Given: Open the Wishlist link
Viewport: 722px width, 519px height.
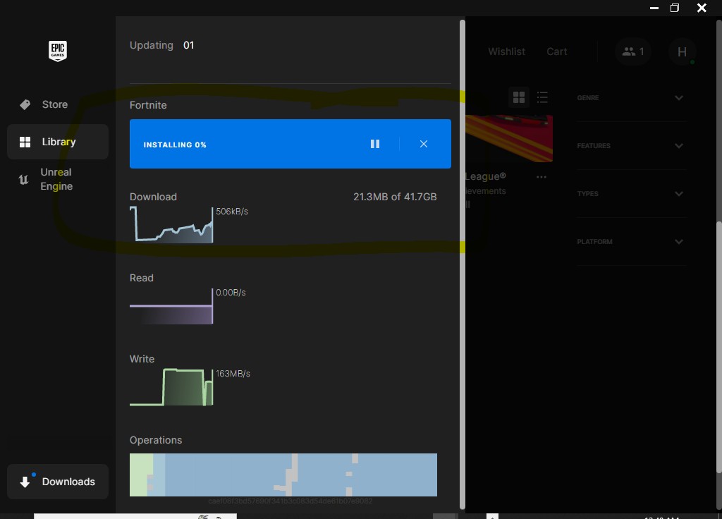Looking at the screenshot, I should click(506, 51).
